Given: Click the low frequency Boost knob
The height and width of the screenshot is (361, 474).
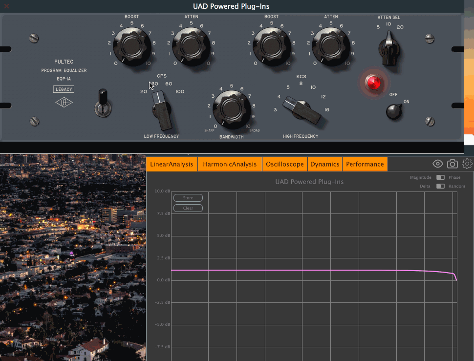Looking at the screenshot, I should 132,46.
